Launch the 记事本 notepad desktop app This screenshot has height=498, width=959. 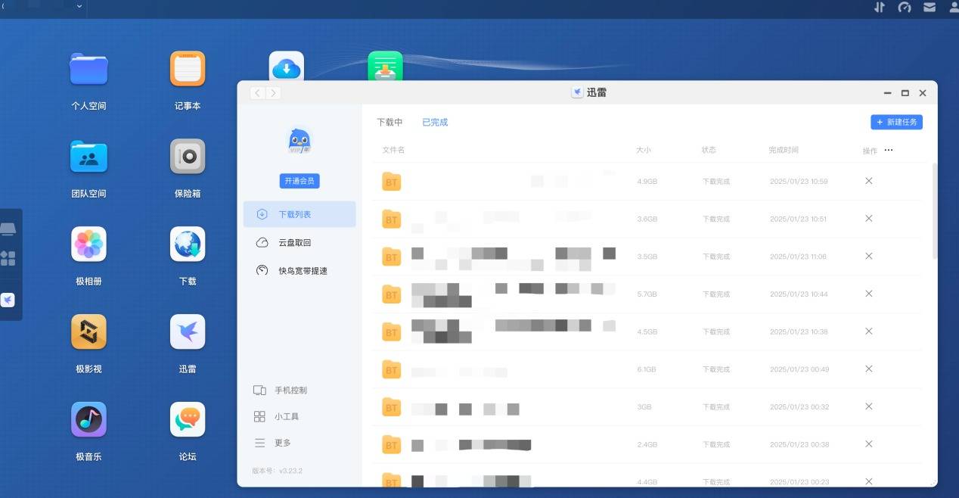point(188,69)
